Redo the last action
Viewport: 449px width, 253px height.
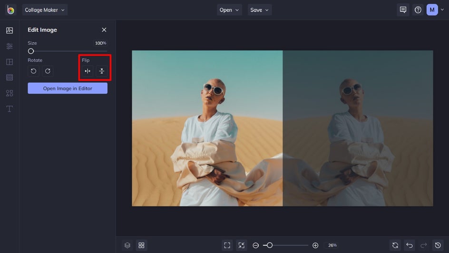tap(423, 245)
